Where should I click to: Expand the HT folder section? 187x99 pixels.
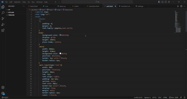click(16, 10)
